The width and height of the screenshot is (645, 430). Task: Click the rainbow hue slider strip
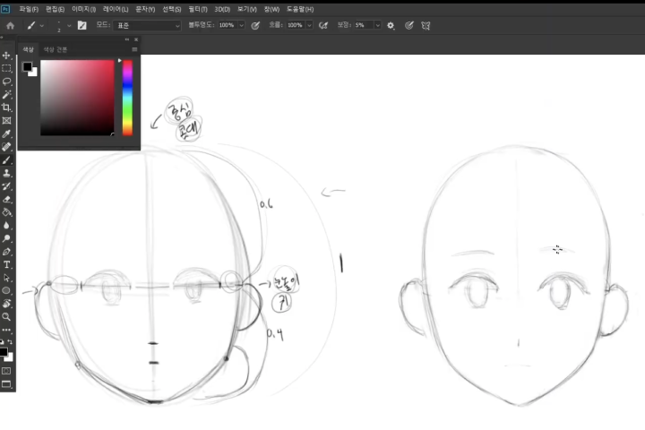[127, 98]
